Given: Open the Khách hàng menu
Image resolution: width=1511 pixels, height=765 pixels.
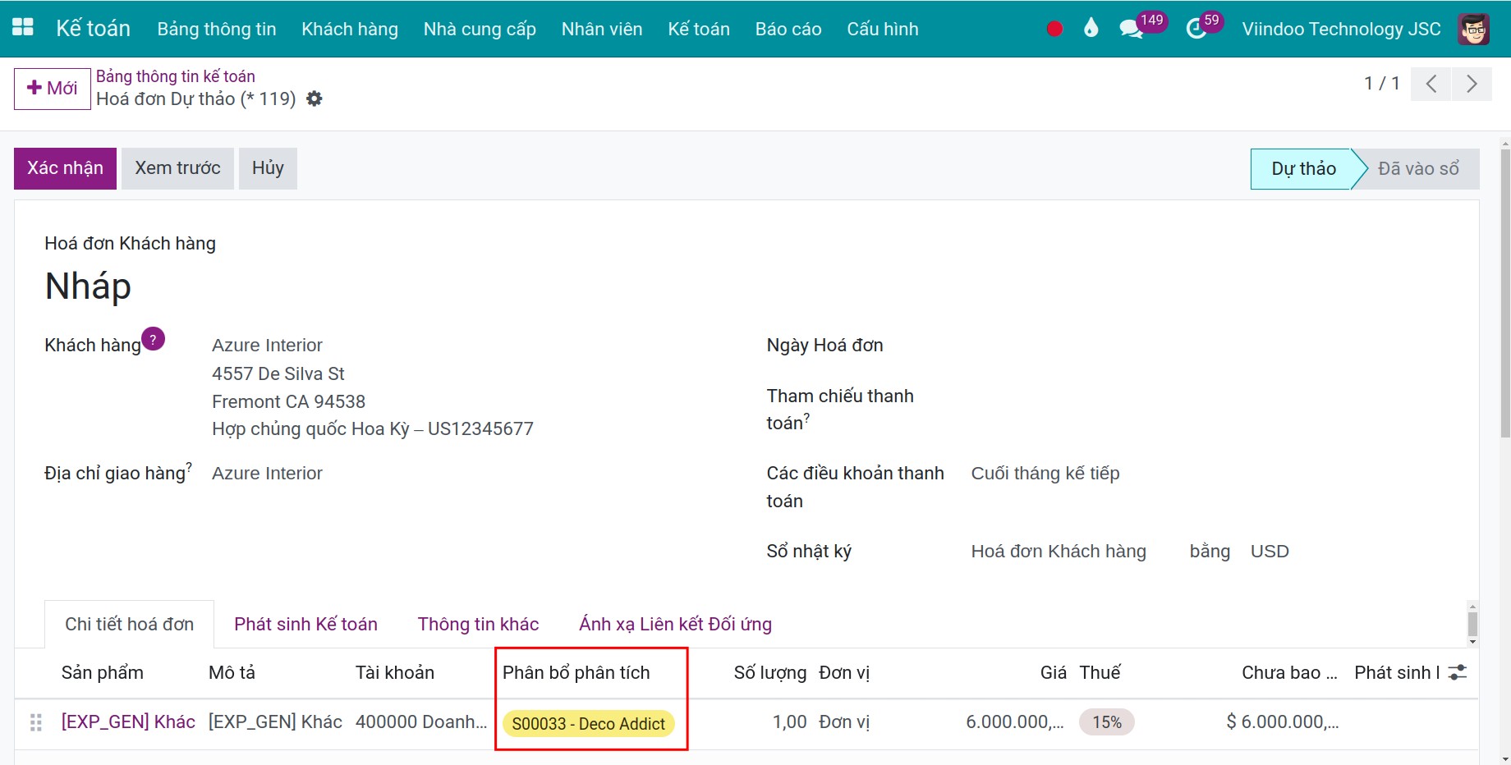Looking at the screenshot, I should [x=350, y=29].
